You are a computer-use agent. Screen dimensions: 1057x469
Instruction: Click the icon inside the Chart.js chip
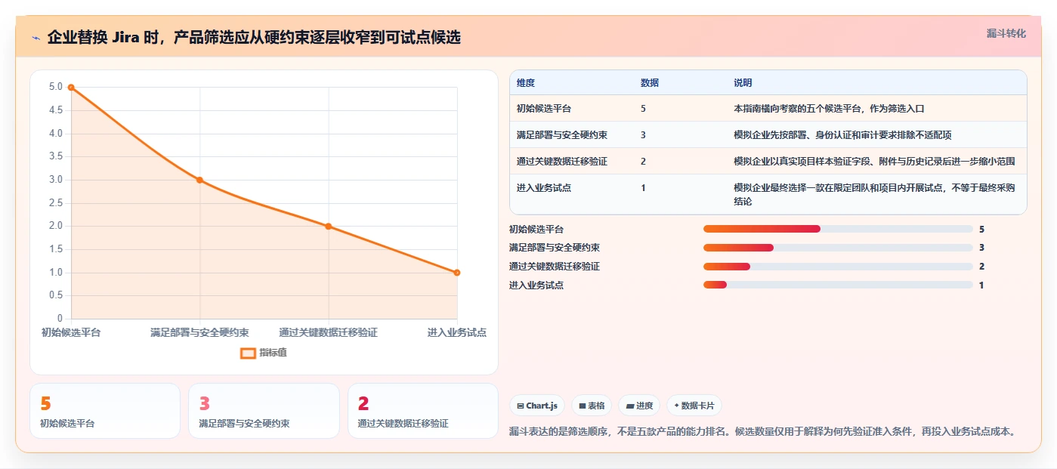[x=521, y=406]
